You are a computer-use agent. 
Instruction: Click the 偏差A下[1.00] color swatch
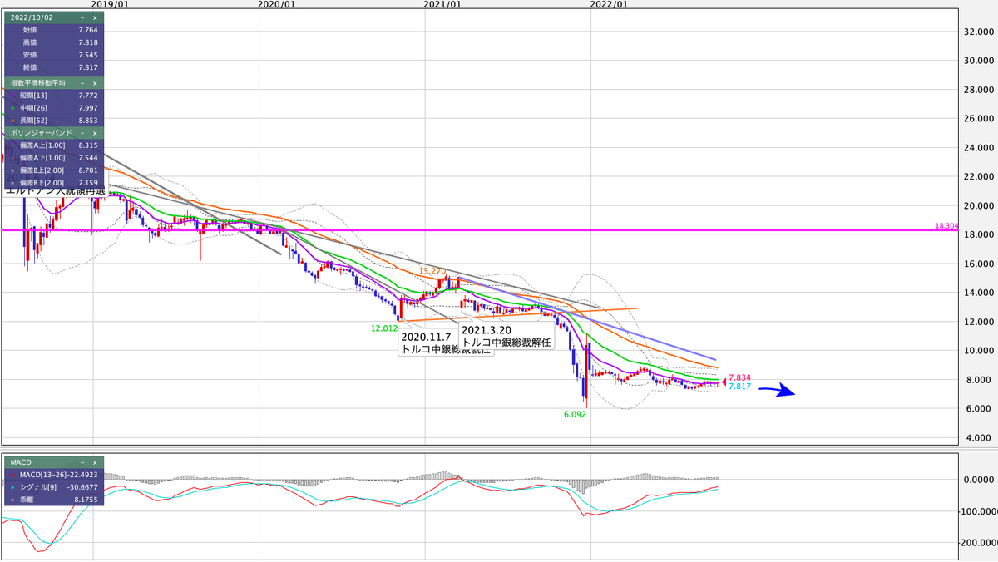(11, 157)
